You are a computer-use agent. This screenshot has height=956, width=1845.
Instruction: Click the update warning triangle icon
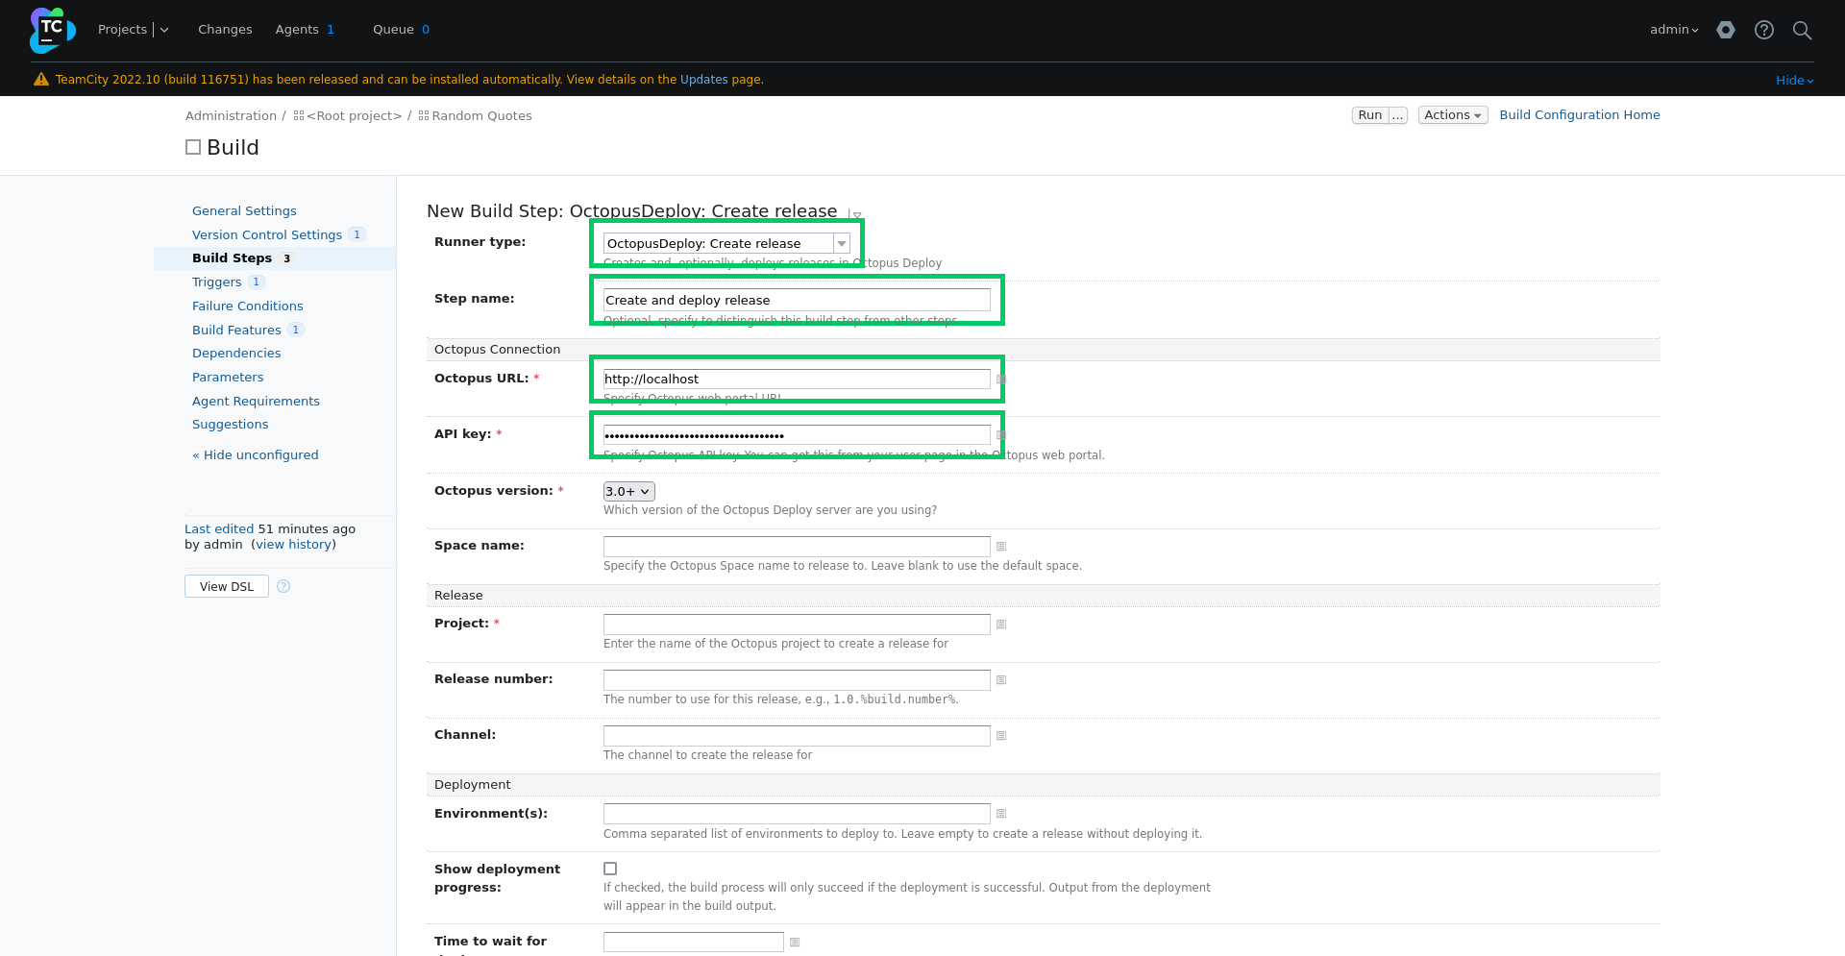[x=41, y=80]
